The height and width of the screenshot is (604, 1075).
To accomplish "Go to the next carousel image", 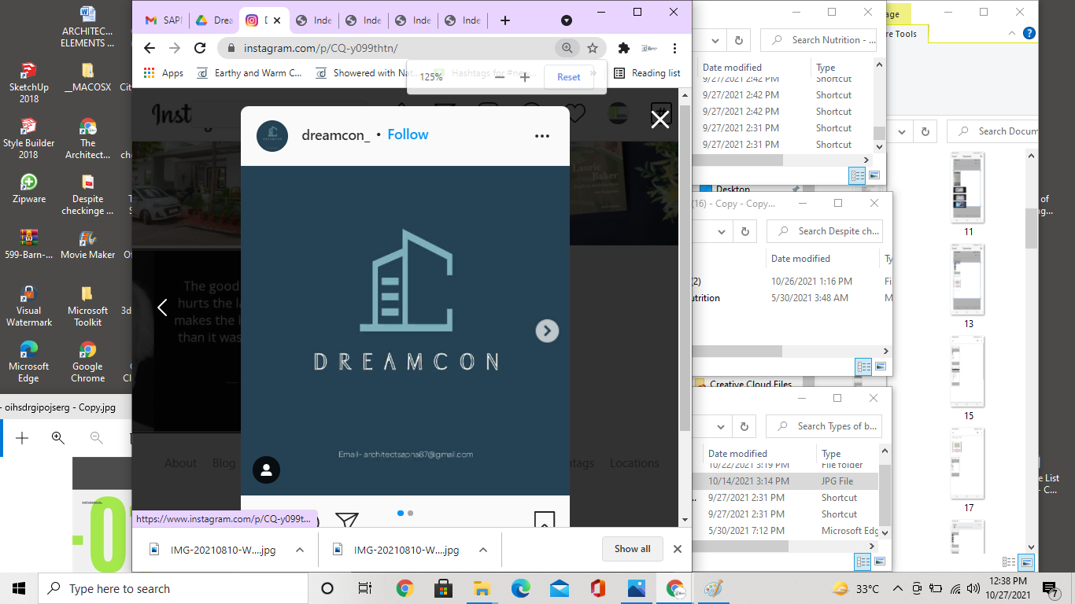I will click(547, 330).
